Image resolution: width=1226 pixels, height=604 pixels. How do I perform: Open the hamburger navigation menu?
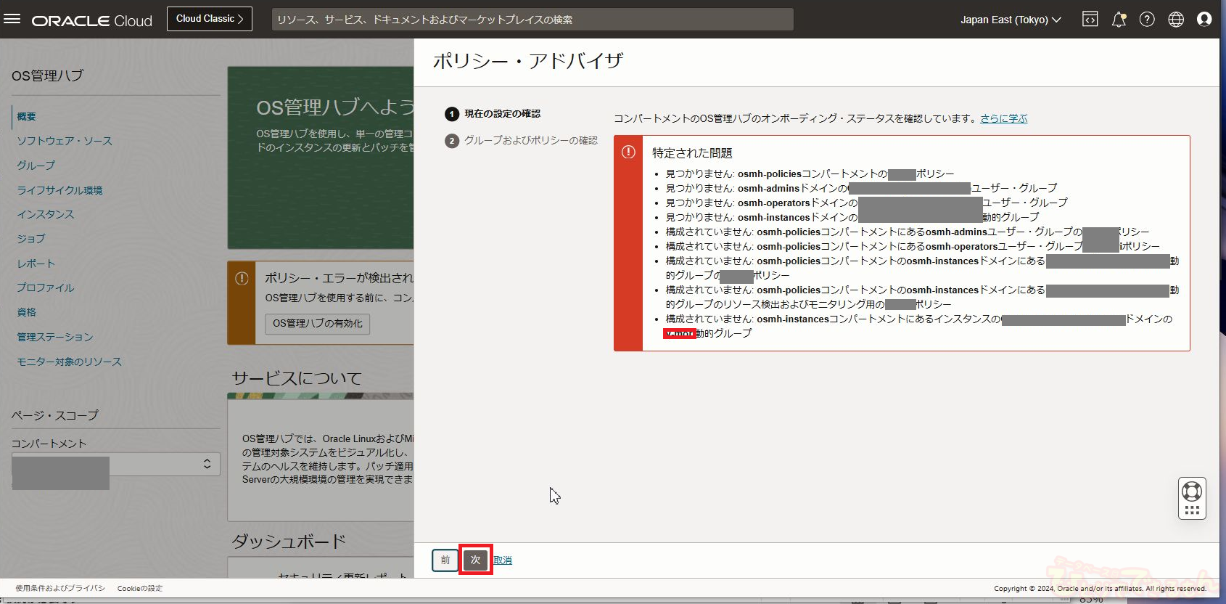pos(12,19)
